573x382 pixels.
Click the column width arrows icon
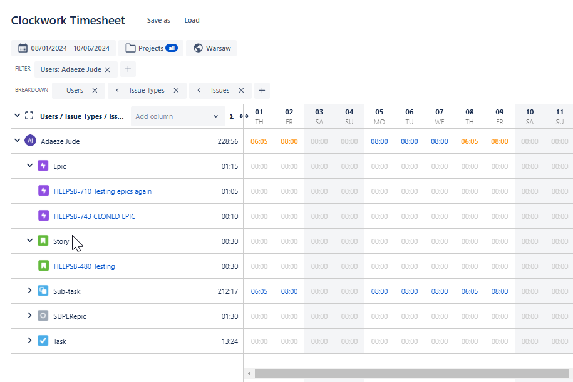click(244, 116)
